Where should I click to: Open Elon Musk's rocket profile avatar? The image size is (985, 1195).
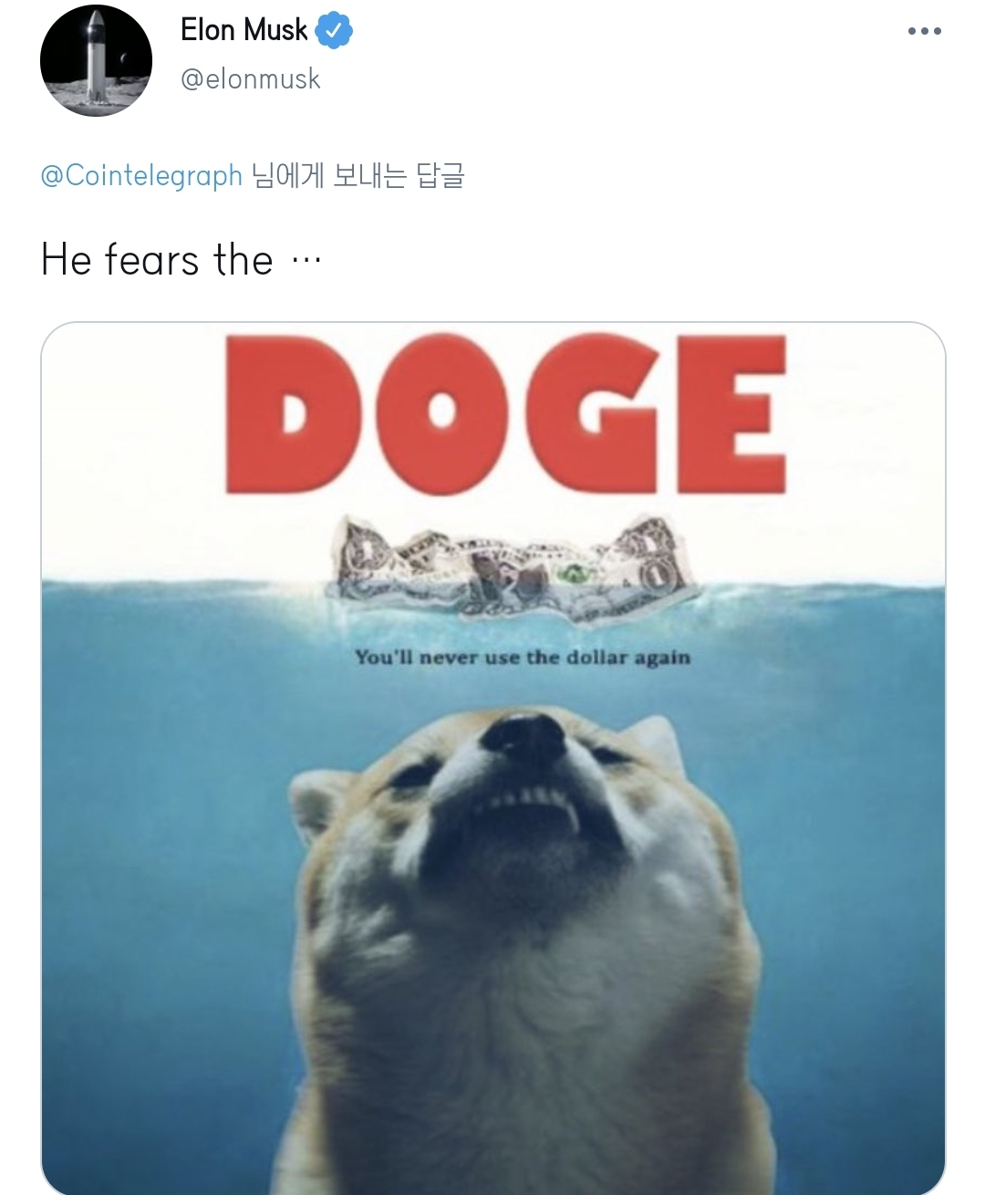click(x=96, y=60)
